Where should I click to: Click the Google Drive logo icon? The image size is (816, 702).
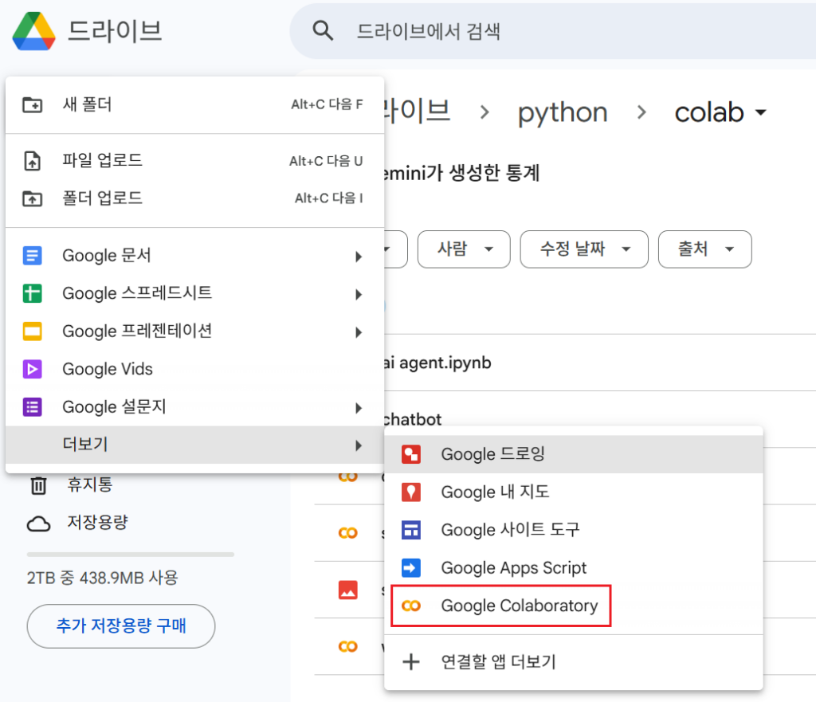point(33,31)
